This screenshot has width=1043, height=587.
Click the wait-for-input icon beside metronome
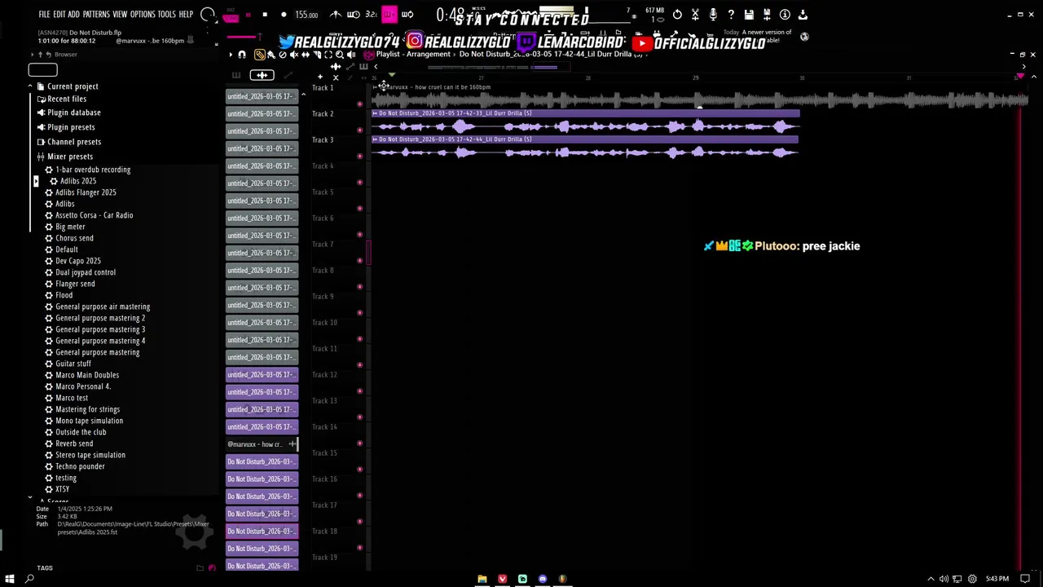click(x=353, y=15)
